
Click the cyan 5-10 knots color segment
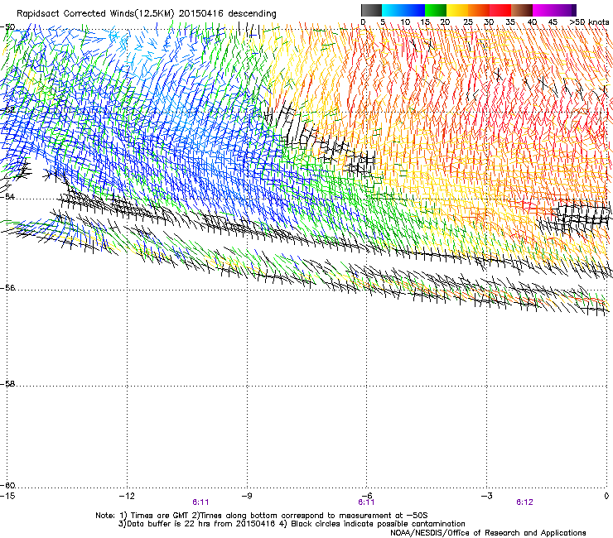coord(393,10)
